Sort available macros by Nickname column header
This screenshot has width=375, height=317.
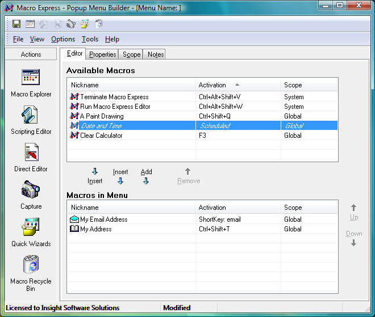131,85
